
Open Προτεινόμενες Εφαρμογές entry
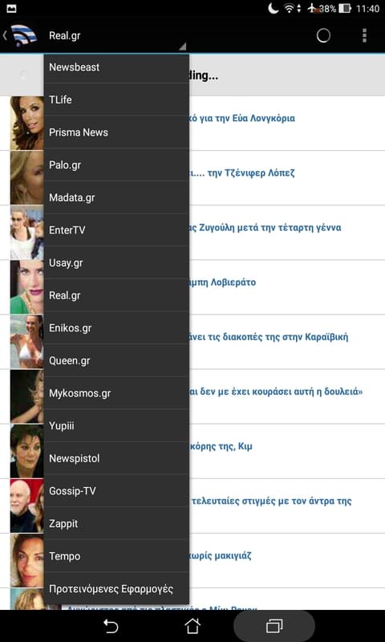(x=116, y=589)
